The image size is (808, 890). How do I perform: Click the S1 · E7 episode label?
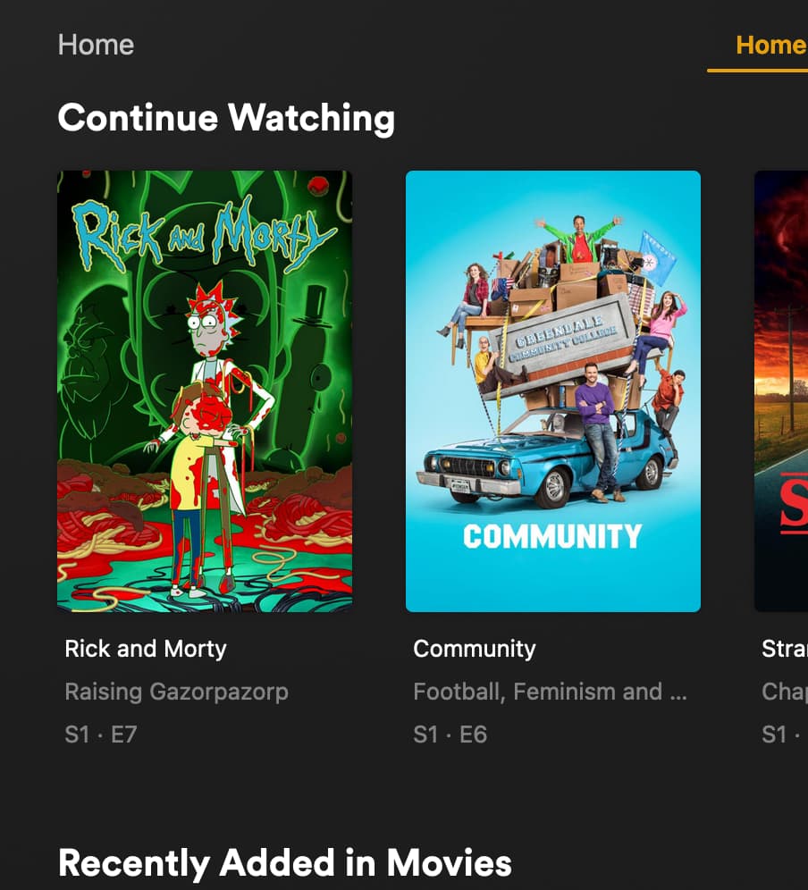click(x=100, y=735)
